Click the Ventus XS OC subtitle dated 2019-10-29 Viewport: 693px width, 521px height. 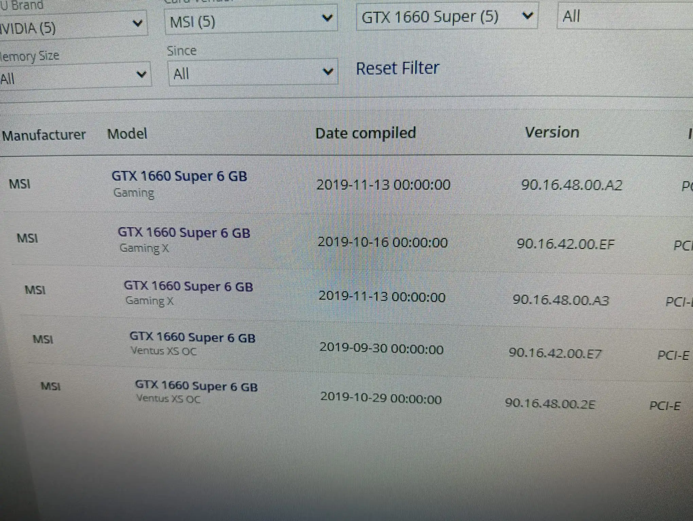point(168,398)
